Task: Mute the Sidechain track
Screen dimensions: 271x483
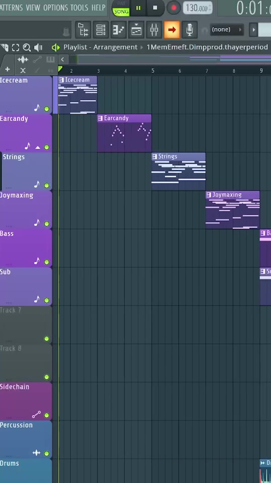Action: click(x=46, y=415)
